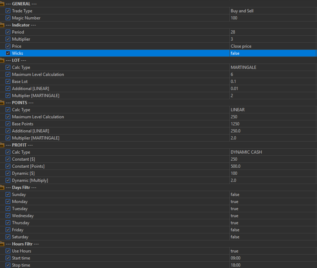
Task: Click the POINTS section folder icon
Action: coord(2,103)
